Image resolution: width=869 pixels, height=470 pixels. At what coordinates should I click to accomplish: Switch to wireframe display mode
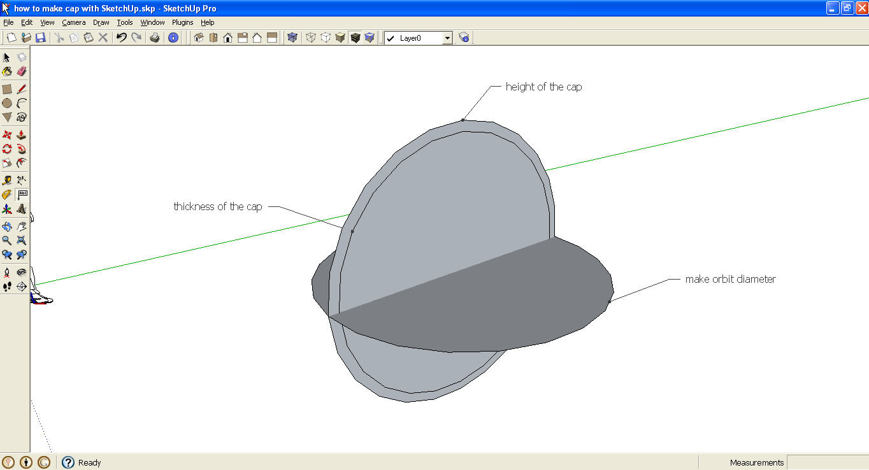[x=311, y=38]
